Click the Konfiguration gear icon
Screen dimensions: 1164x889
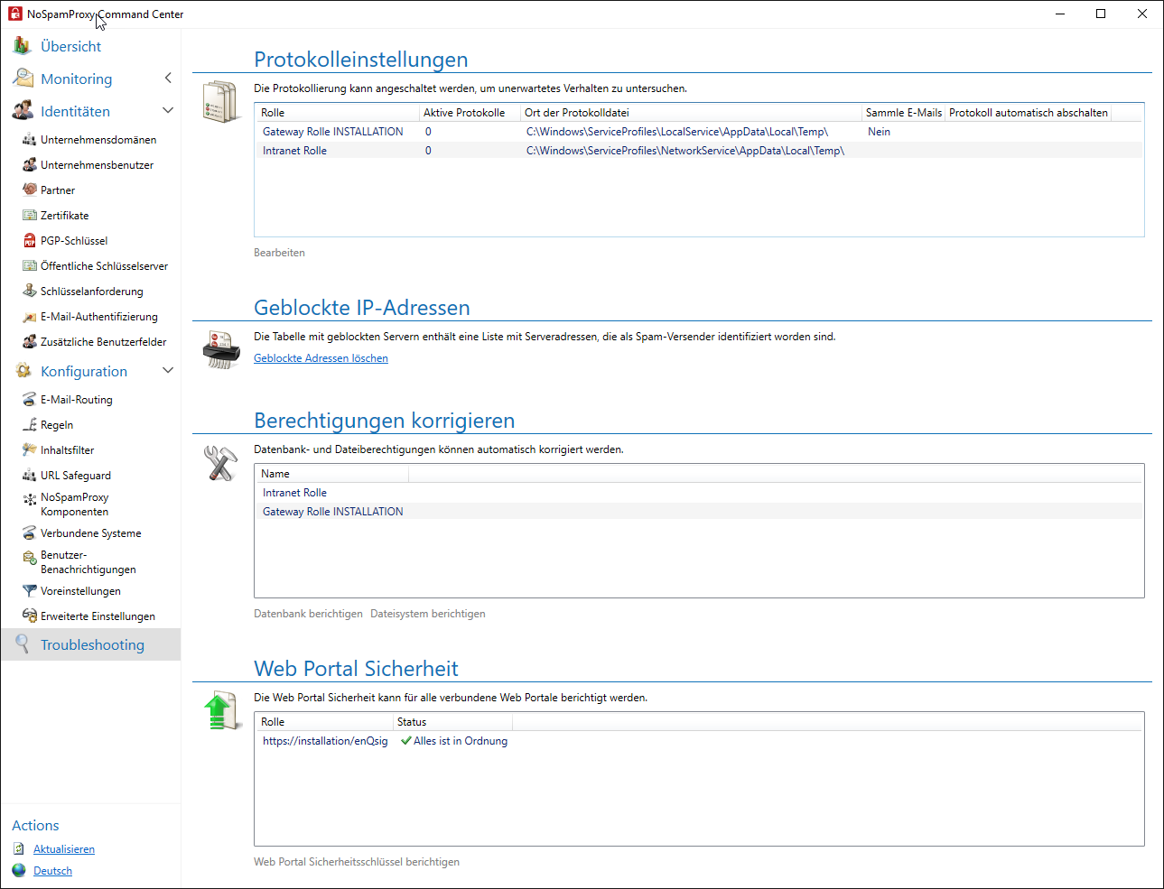(23, 371)
